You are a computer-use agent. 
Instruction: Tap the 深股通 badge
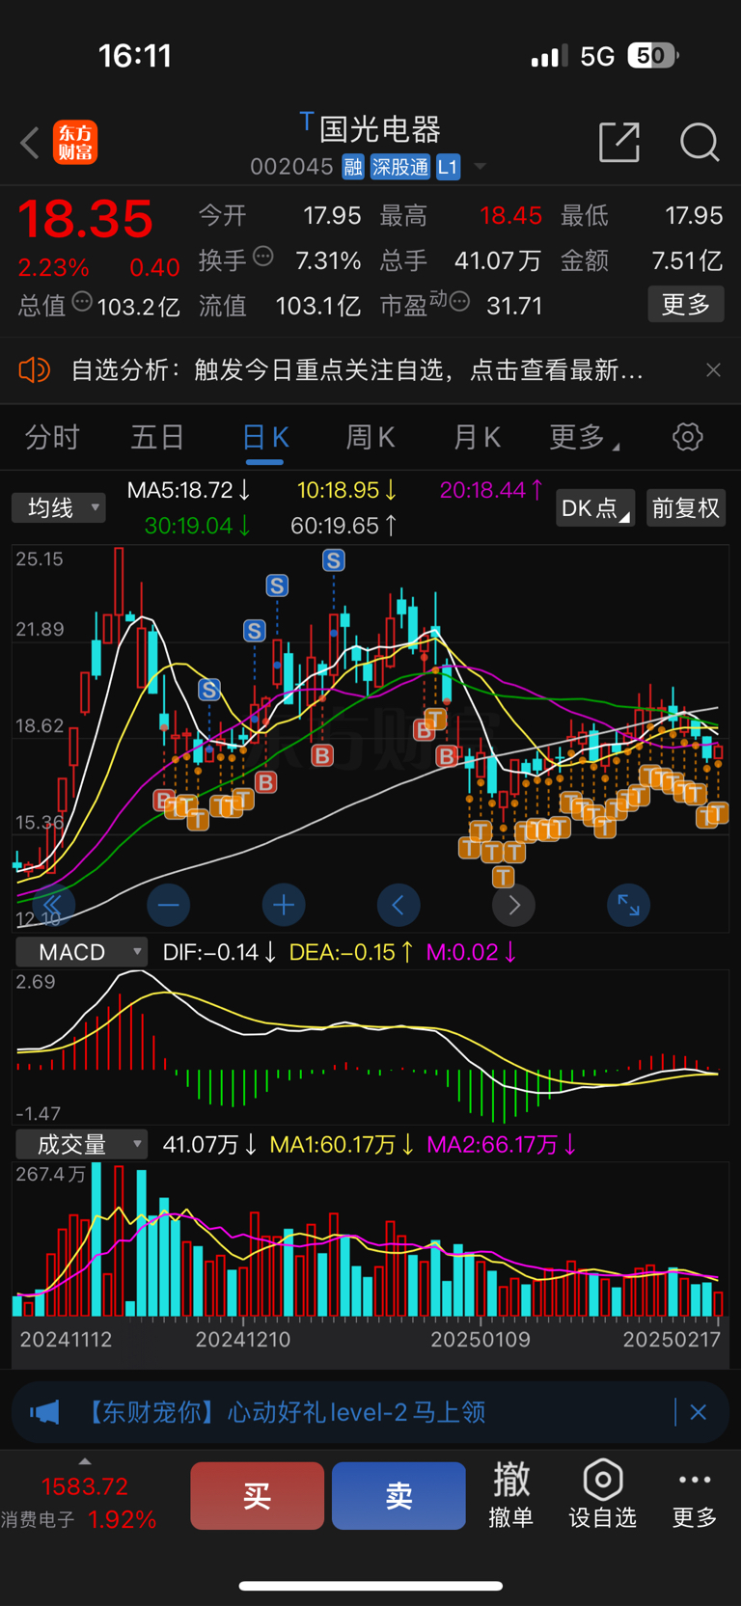(x=400, y=167)
